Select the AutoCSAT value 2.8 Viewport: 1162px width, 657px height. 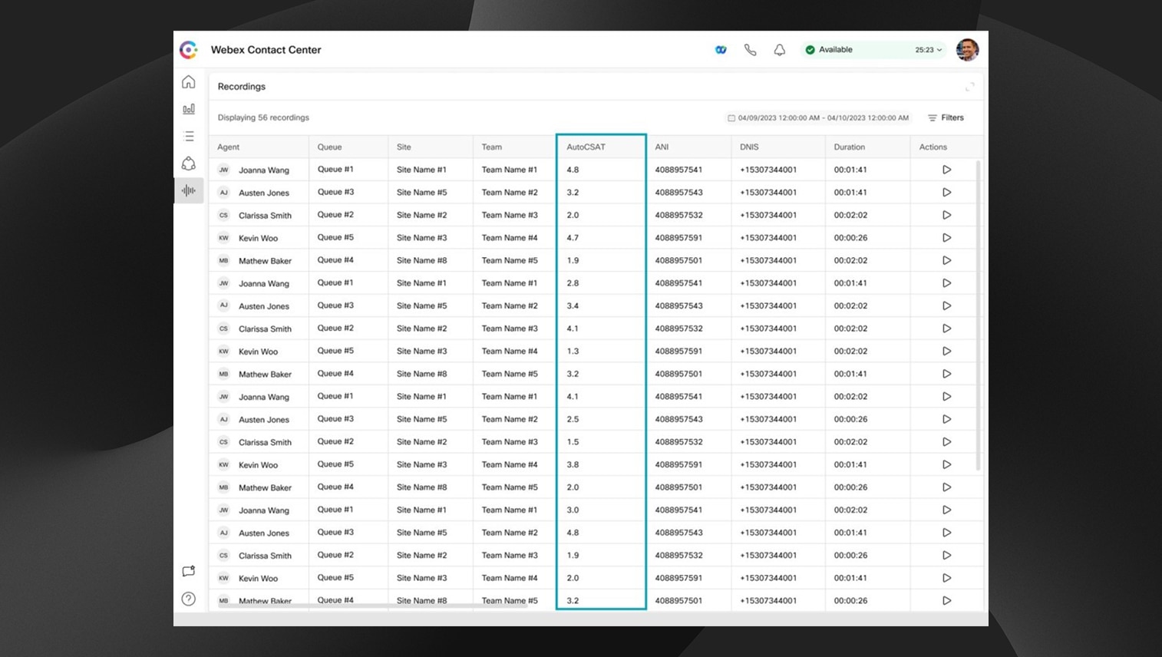pyautogui.click(x=573, y=283)
